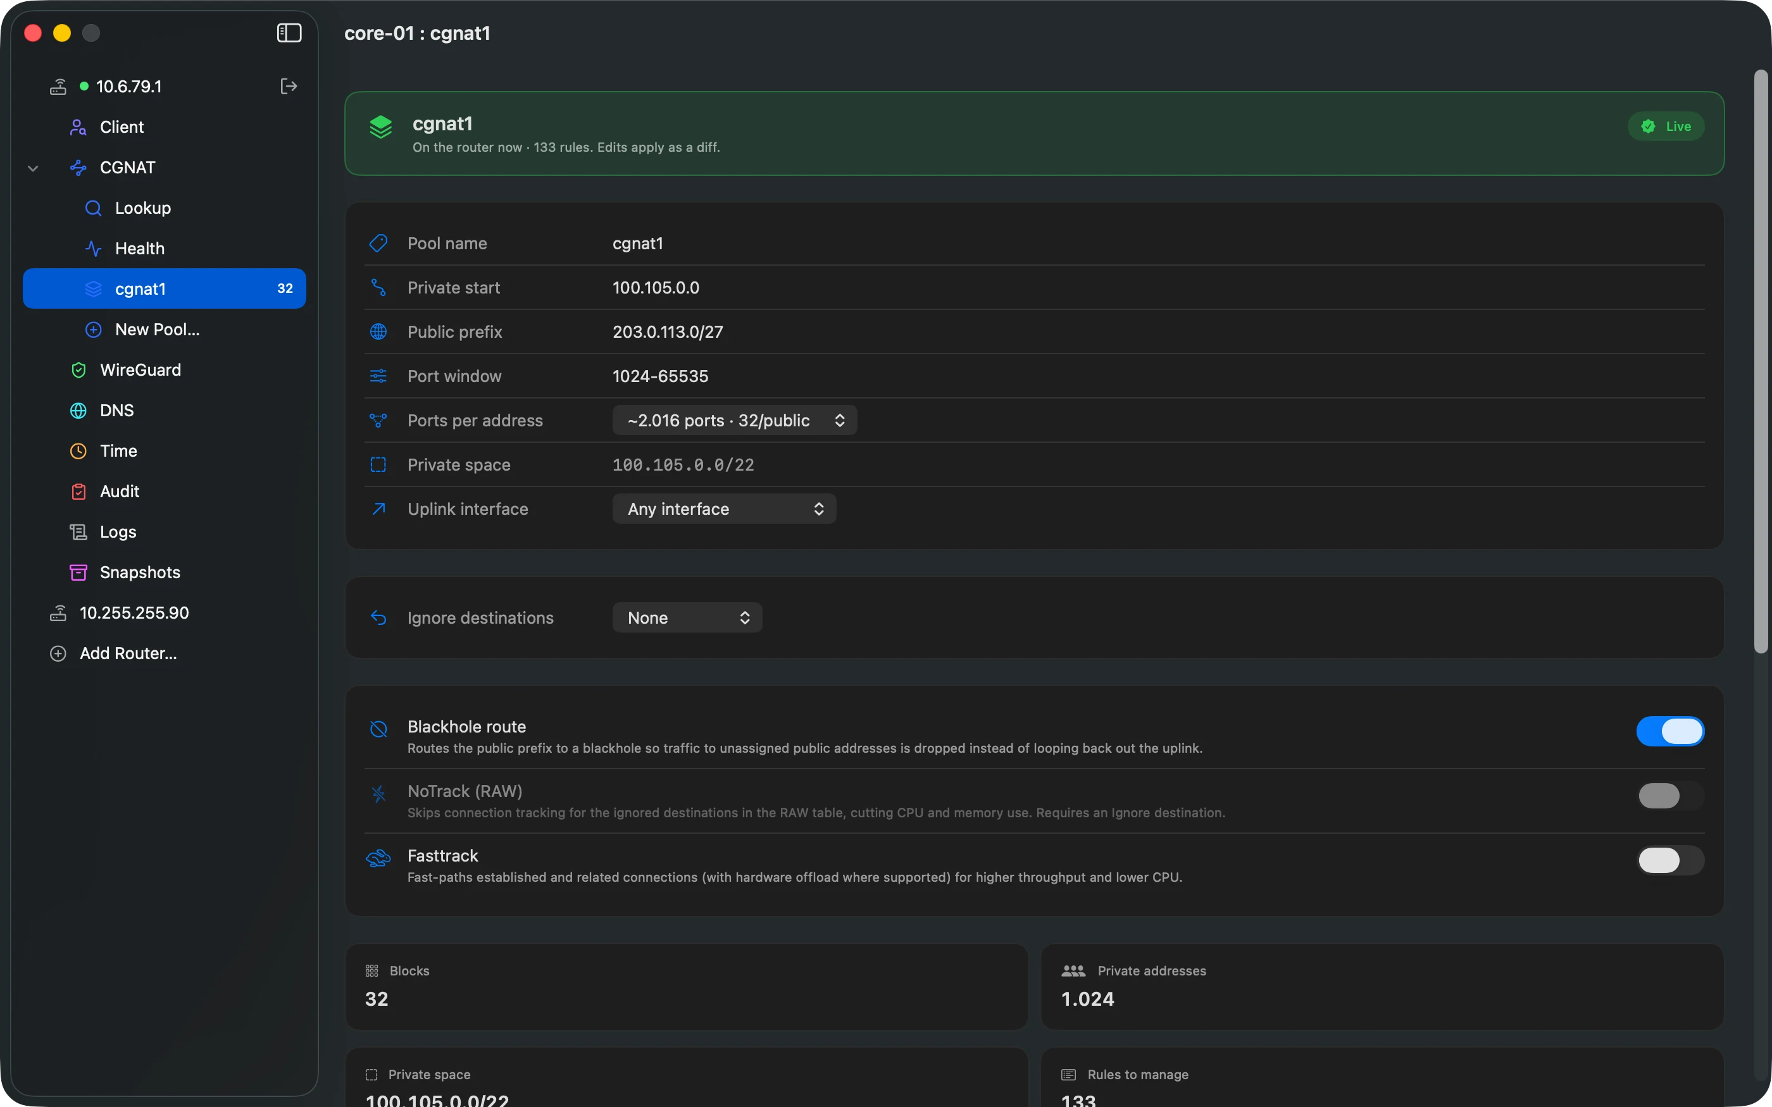
Task: Click the Pool name value cgnat1
Action: coord(638,243)
